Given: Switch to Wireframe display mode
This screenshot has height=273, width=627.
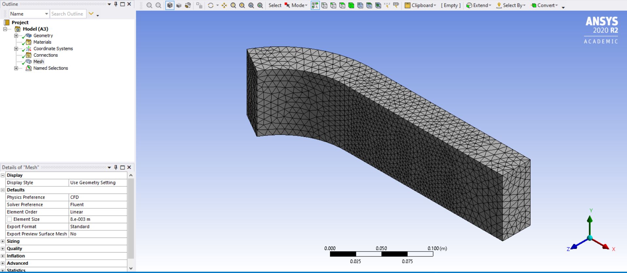Looking at the screenshot, I should click(188, 5).
